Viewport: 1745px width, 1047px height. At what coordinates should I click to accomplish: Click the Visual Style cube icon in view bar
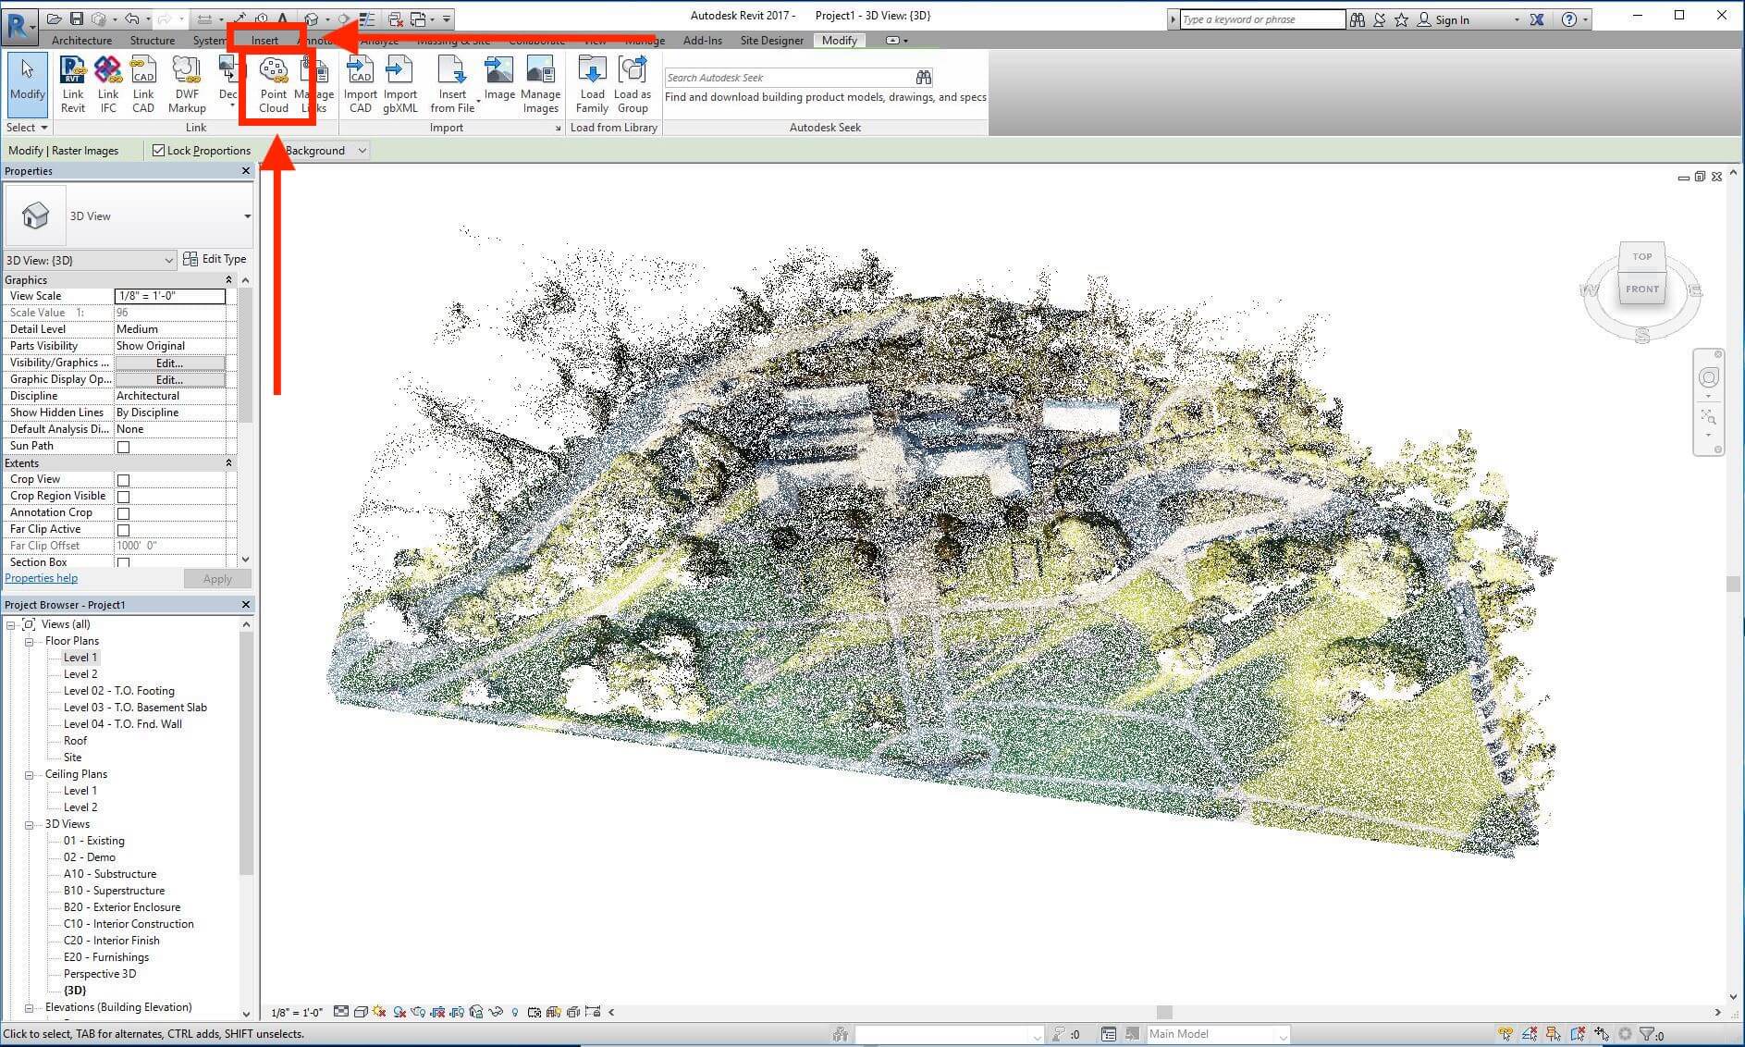point(361,1012)
